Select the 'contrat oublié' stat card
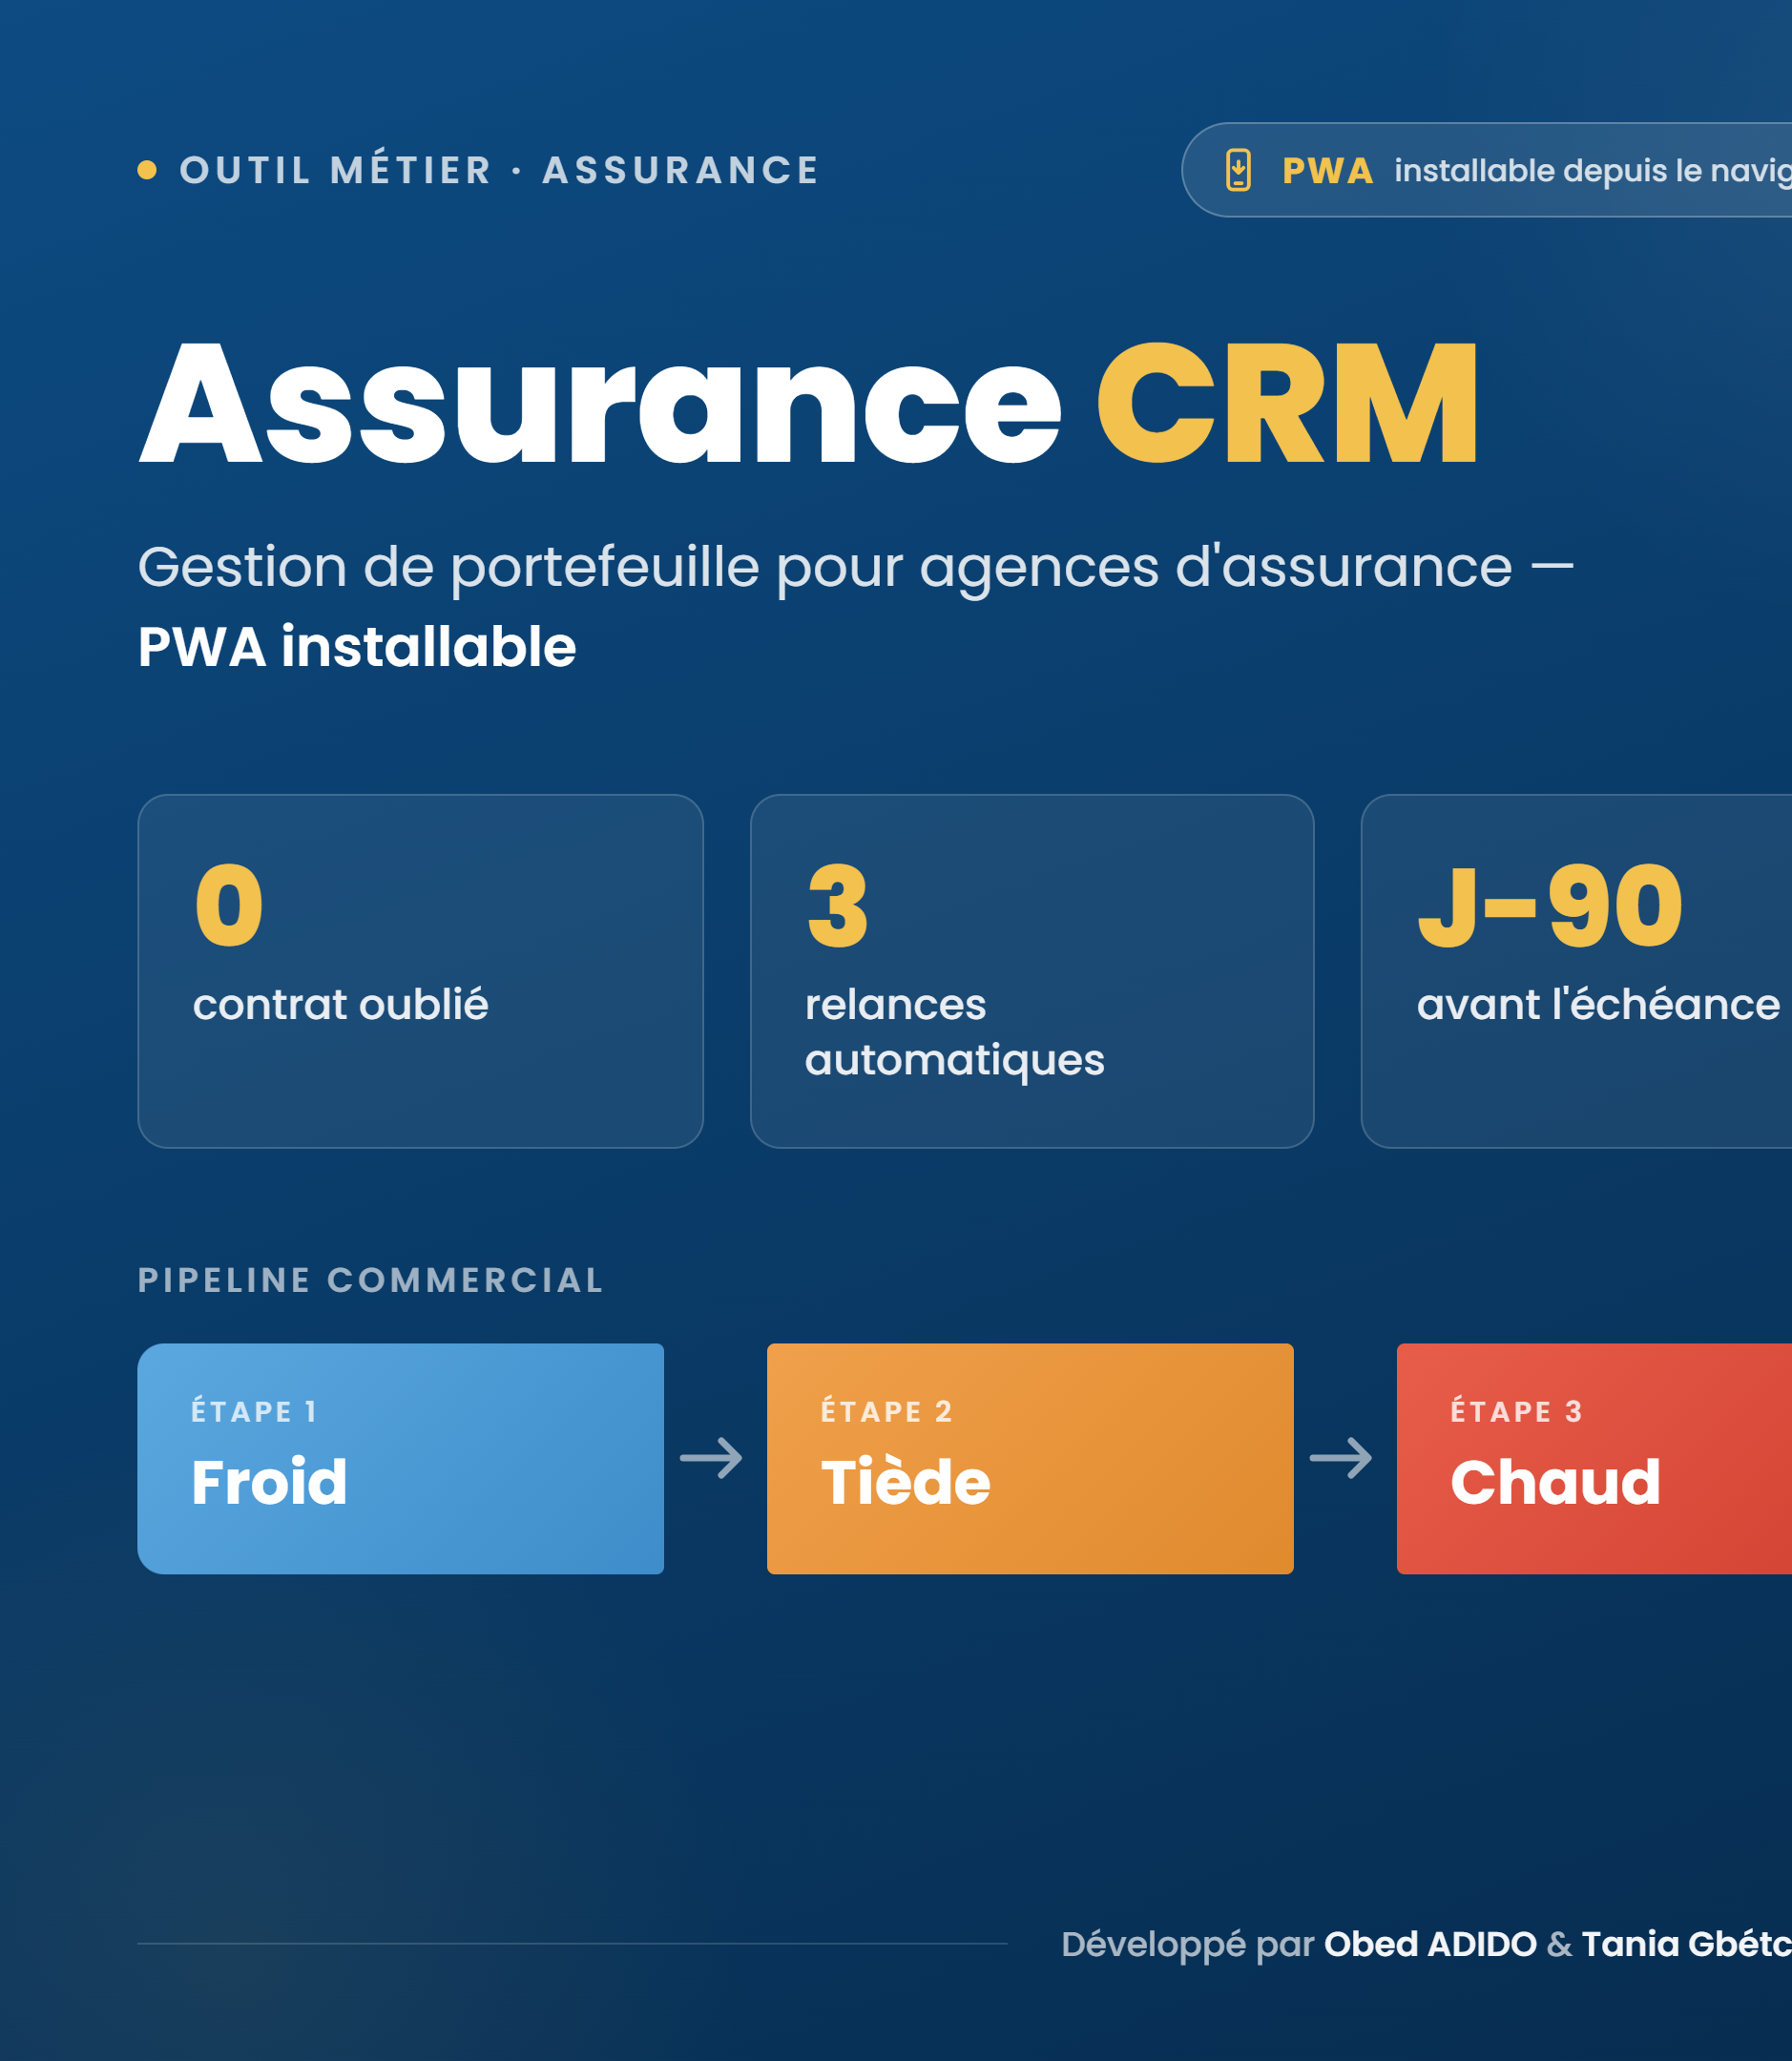Screen dimensions: 1792x2061 click(420, 971)
